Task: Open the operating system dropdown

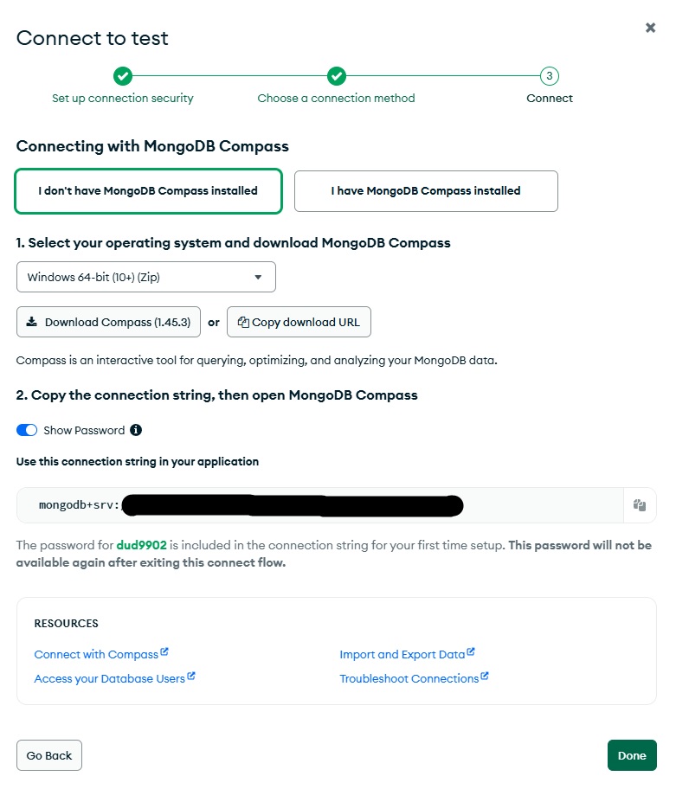Action: (146, 277)
